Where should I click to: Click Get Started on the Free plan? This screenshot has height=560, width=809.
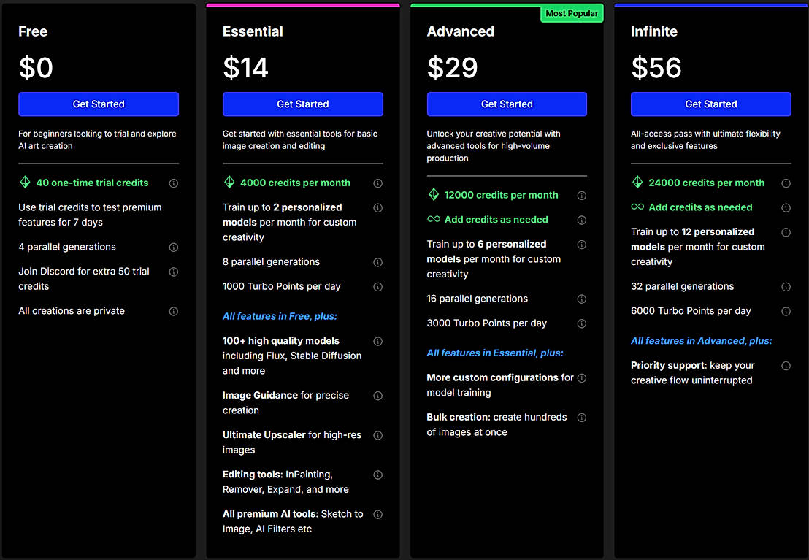tap(99, 104)
